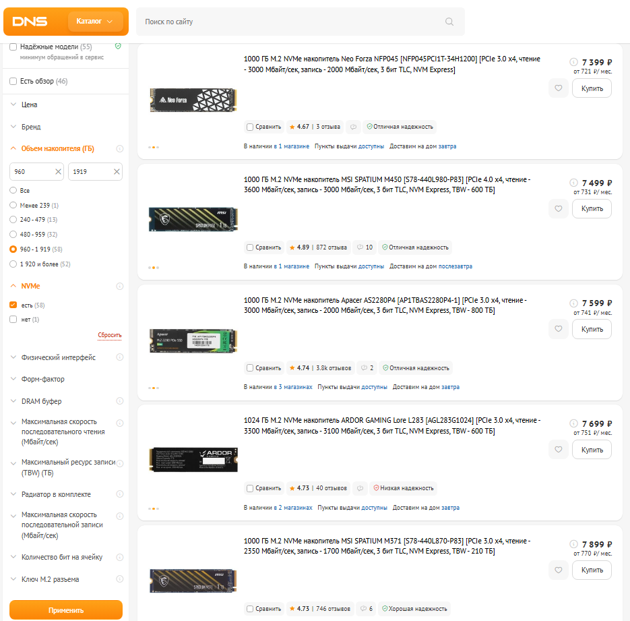Add MSI SPATIUM M450 to favorites
This screenshot has height=621, width=630.
tap(559, 208)
